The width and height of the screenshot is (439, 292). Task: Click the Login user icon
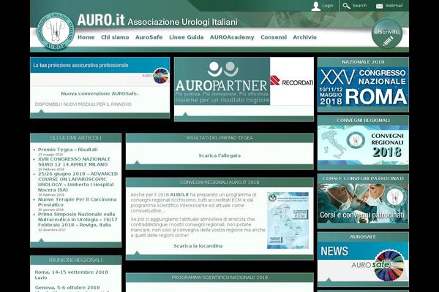pos(316,6)
